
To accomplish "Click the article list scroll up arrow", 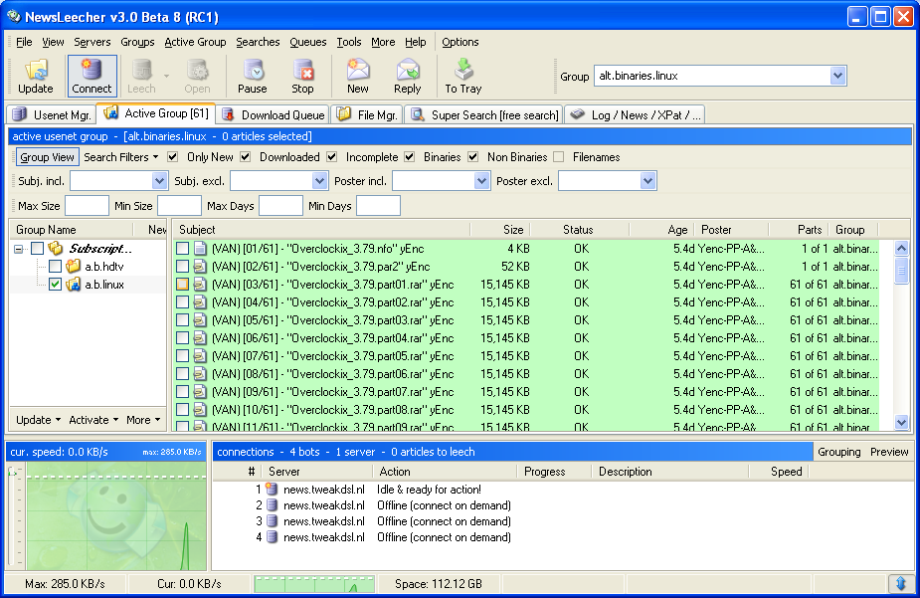I will tap(902, 248).
